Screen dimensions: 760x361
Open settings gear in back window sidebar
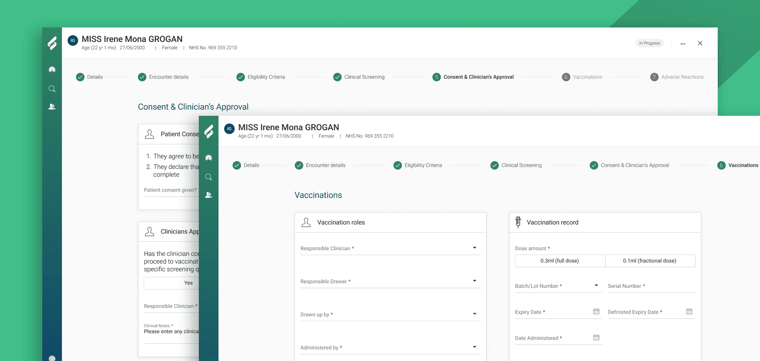52,358
